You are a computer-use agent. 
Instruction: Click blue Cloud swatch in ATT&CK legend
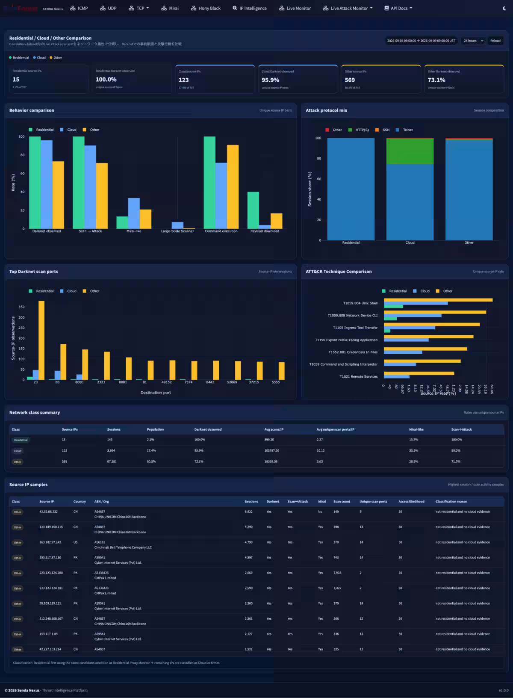[x=415, y=291]
